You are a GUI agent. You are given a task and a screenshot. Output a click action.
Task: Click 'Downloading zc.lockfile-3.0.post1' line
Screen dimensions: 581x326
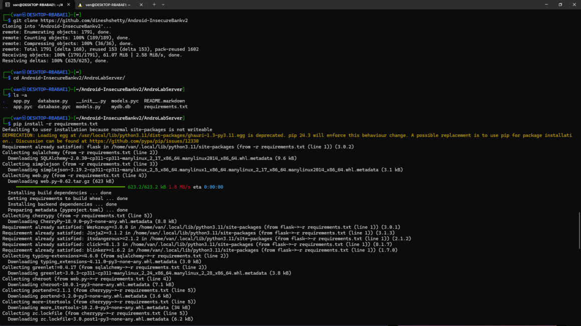[100, 319]
